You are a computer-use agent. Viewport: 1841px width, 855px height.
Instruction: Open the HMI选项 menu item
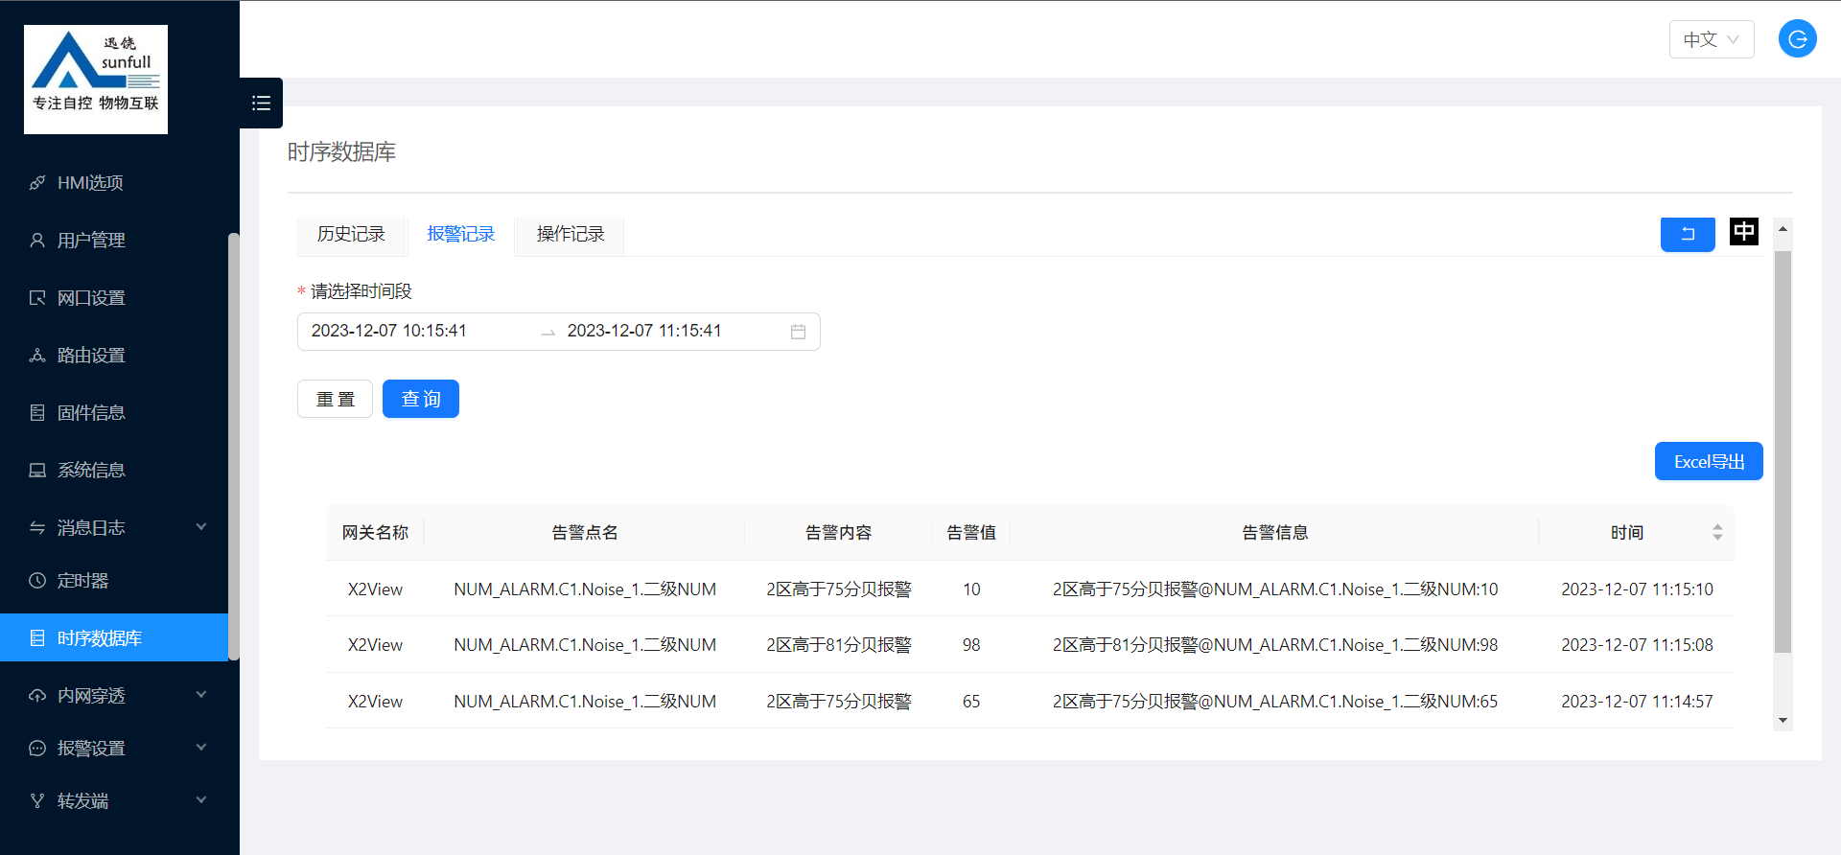[x=114, y=182]
